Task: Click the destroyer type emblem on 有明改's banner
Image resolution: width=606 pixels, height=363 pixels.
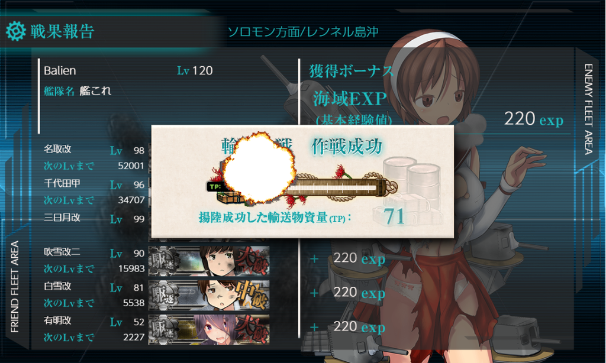Action: pyautogui.click(x=164, y=330)
